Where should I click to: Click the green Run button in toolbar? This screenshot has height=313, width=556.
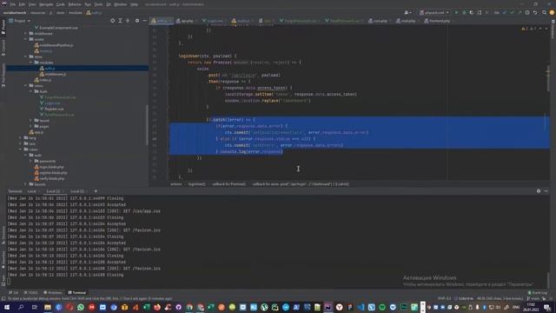[x=456, y=12]
